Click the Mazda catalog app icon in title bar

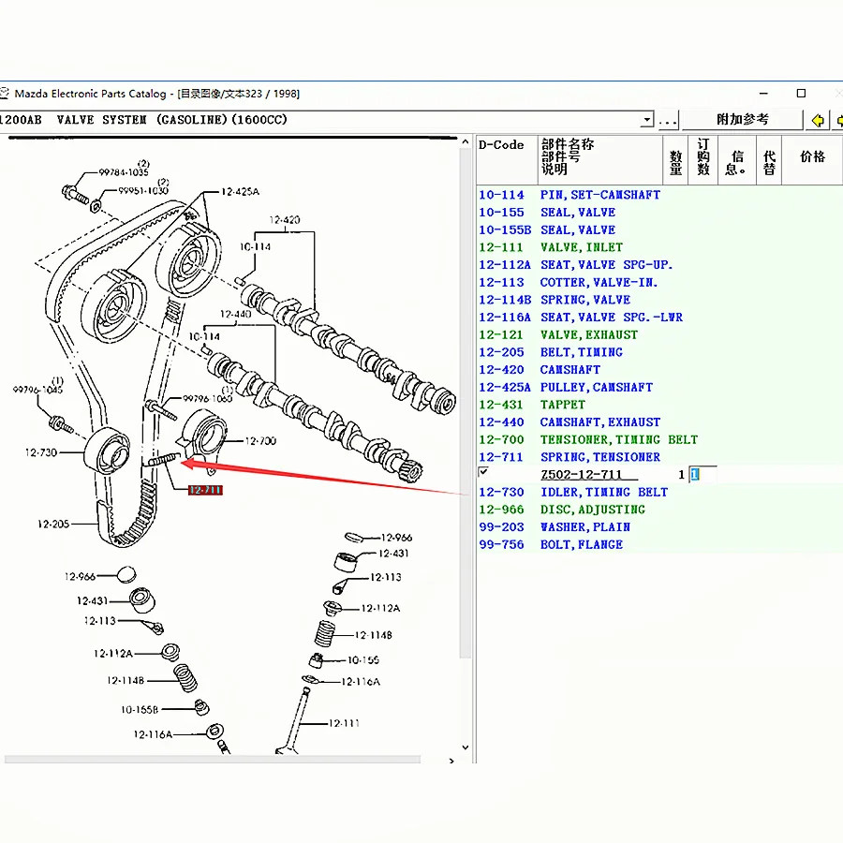[5, 94]
